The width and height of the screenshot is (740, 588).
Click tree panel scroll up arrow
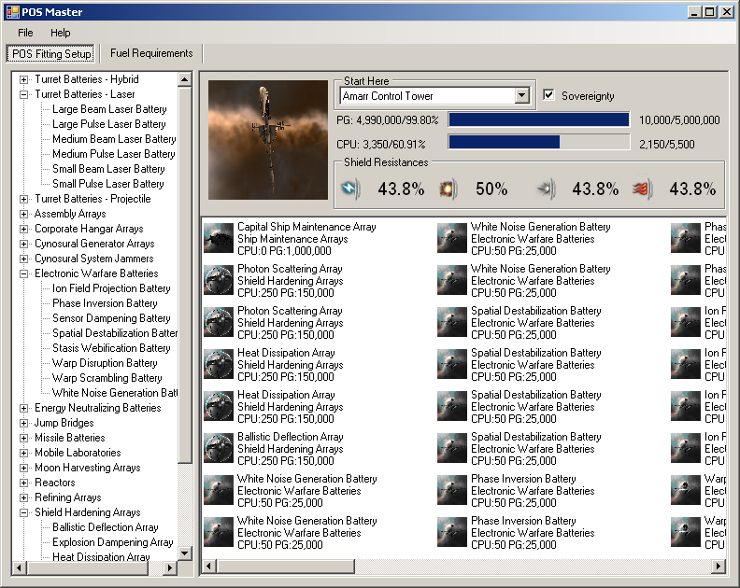click(x=184, y=79)
